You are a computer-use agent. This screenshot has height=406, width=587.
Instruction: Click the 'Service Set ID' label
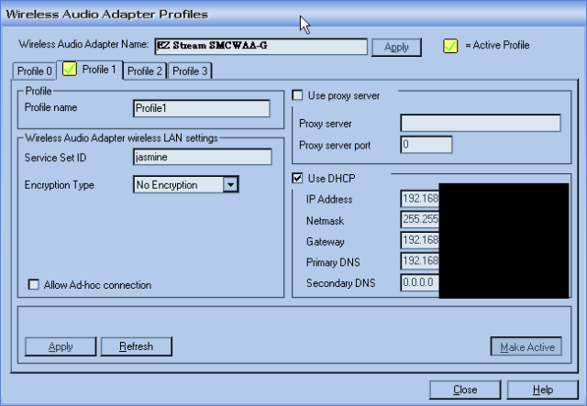coord(55,158)
